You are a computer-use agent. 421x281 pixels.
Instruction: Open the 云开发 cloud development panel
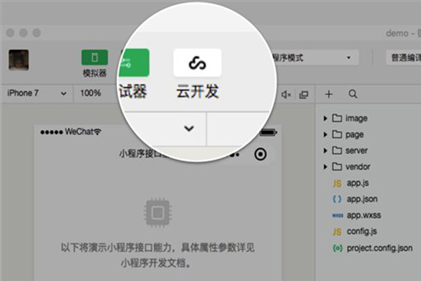(x=198, y=63)
